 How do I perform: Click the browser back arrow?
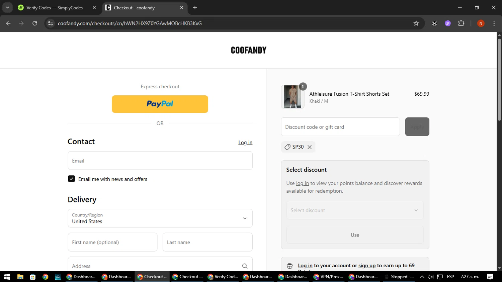(8, 23)
